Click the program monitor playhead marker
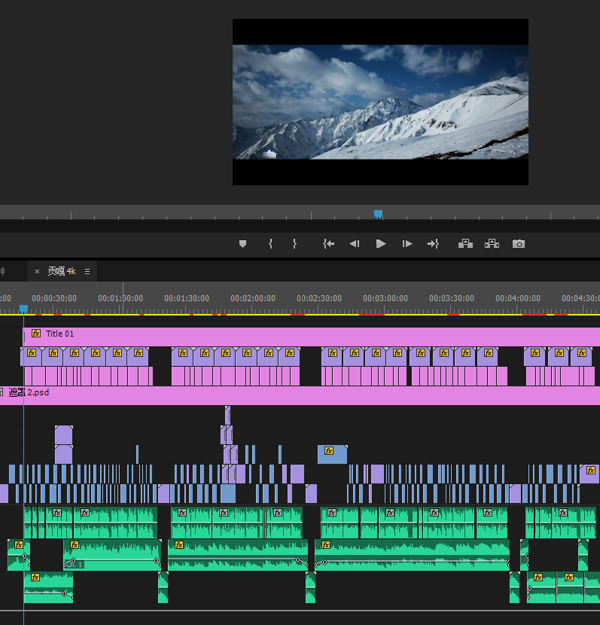Screen dimensions: 600x625 [378, 215]
